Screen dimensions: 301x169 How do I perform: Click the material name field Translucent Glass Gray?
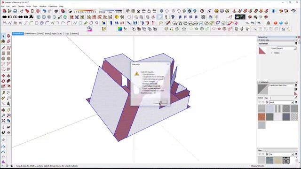tap(281, 85)
